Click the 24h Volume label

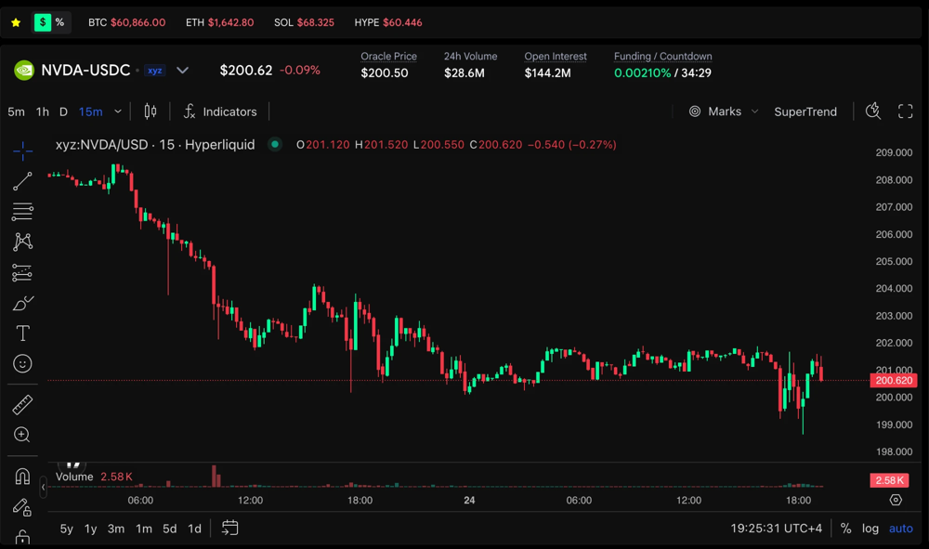[470, 57]
